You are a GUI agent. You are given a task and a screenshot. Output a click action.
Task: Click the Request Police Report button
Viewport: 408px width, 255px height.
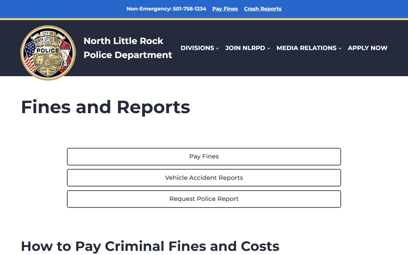(x=204, y=199)
